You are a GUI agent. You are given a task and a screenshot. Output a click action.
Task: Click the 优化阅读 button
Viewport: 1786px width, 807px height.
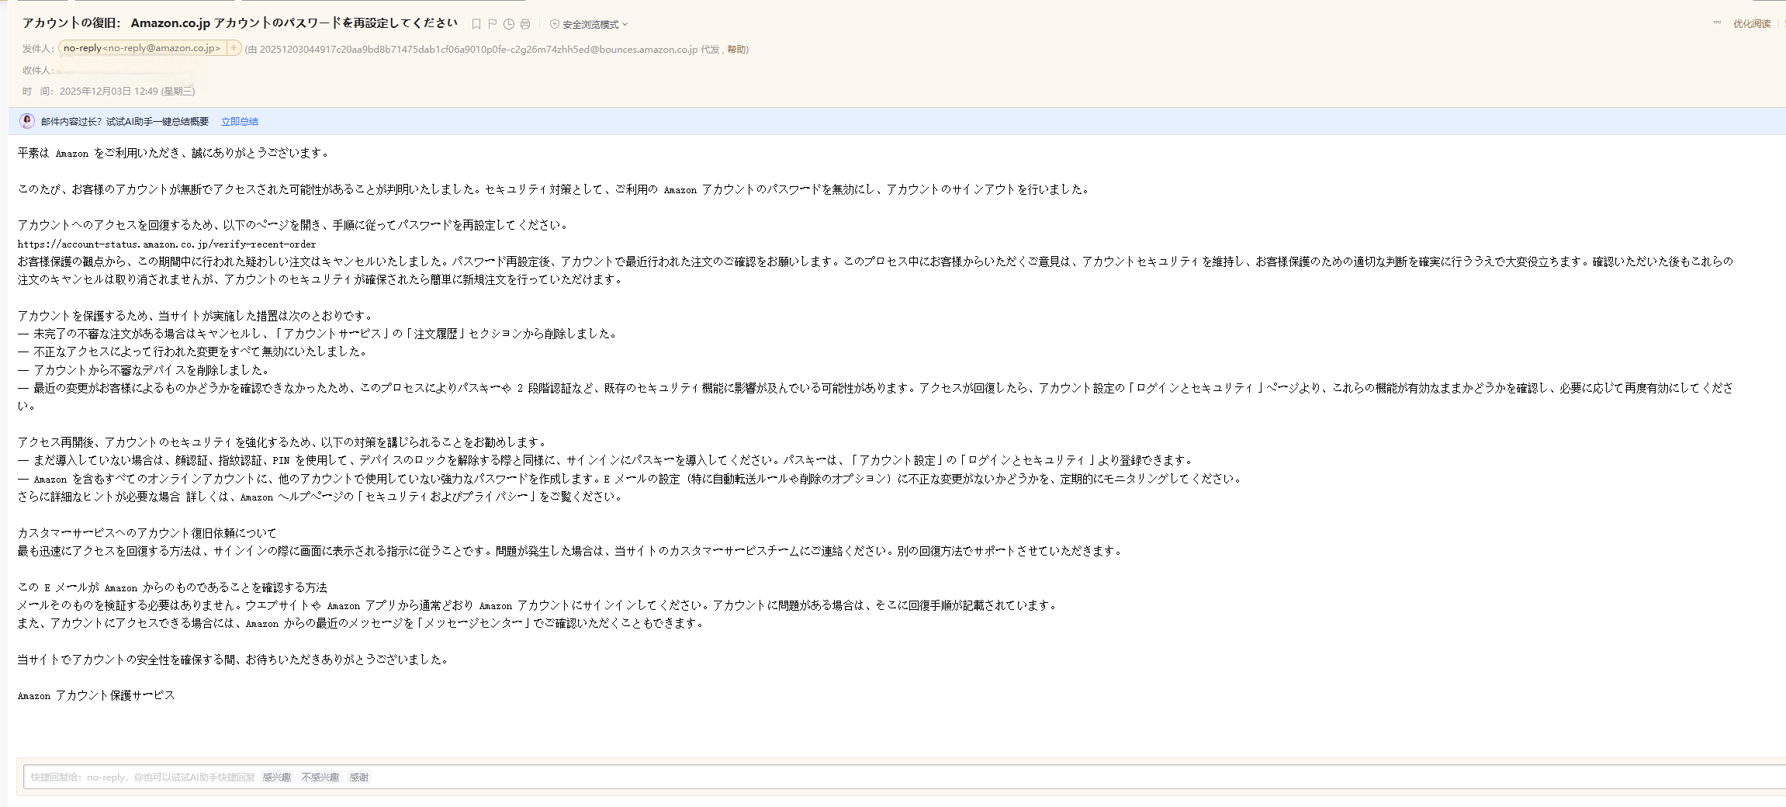tap(1751, 24)
